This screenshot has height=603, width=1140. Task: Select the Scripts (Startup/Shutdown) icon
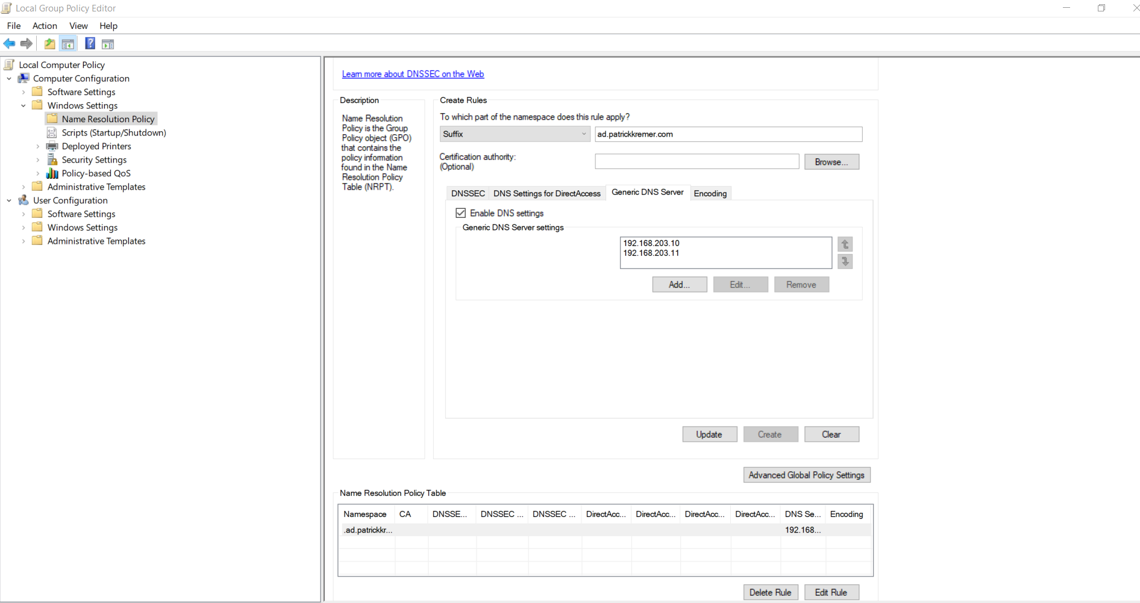[x=51, y=132]
